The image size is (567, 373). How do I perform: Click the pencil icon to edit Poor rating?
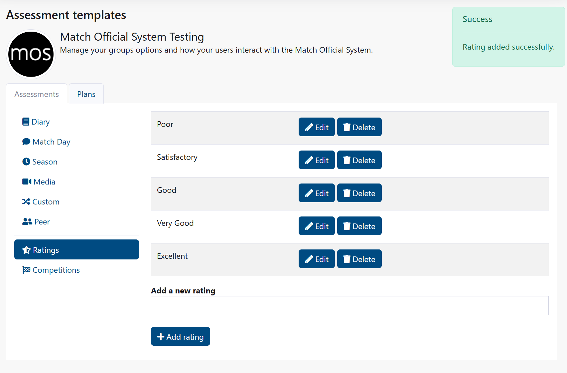[309, 127]
